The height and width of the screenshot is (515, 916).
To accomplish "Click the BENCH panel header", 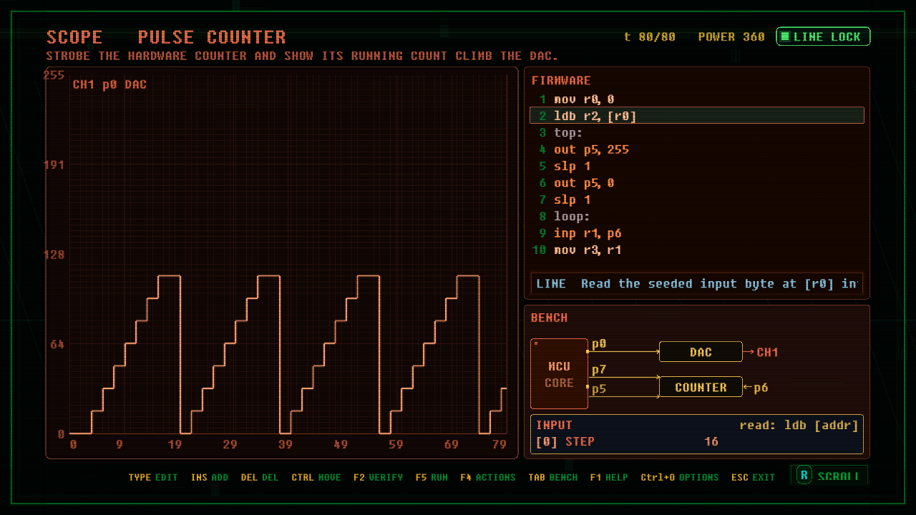I will point(550,318).
